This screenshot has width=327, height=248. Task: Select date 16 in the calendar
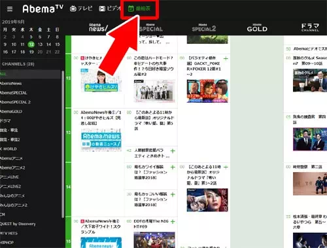point(5,52)
